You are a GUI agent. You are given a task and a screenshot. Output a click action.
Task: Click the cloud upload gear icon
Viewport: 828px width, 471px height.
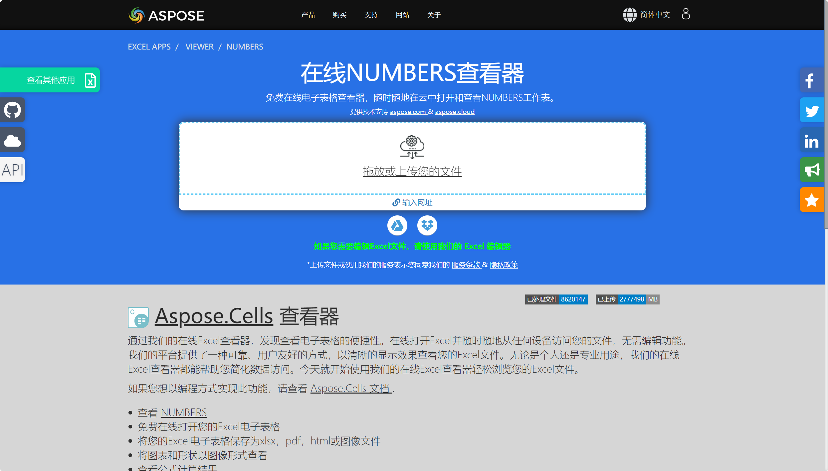click(x=412, y=147)
